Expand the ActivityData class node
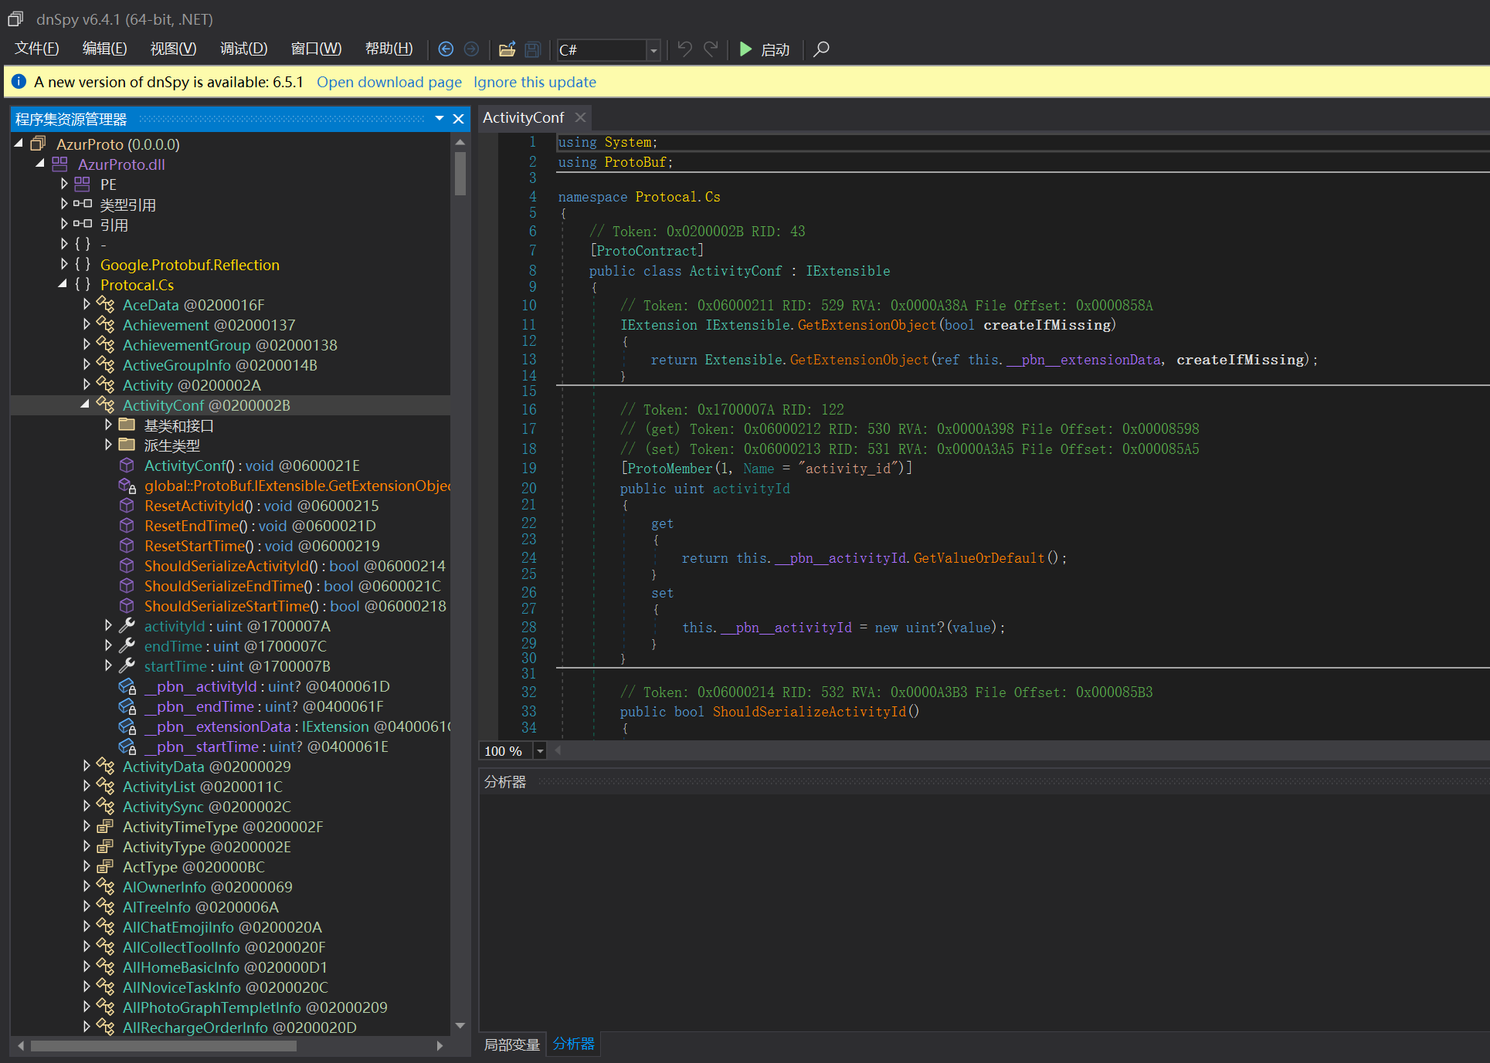 coord(87,766)
